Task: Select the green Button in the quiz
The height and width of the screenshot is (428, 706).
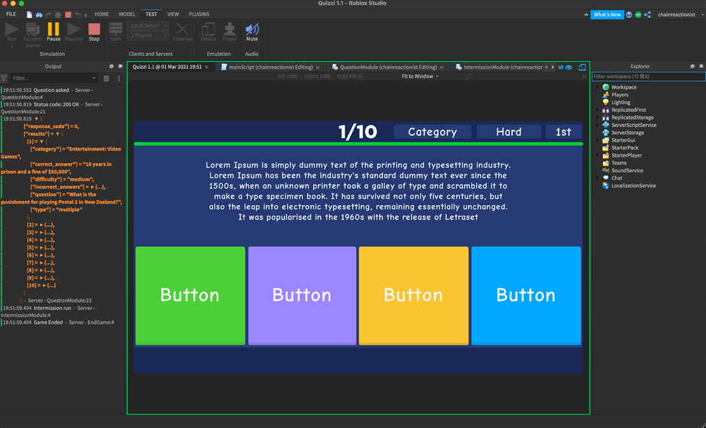Action: tap(190, 295)
